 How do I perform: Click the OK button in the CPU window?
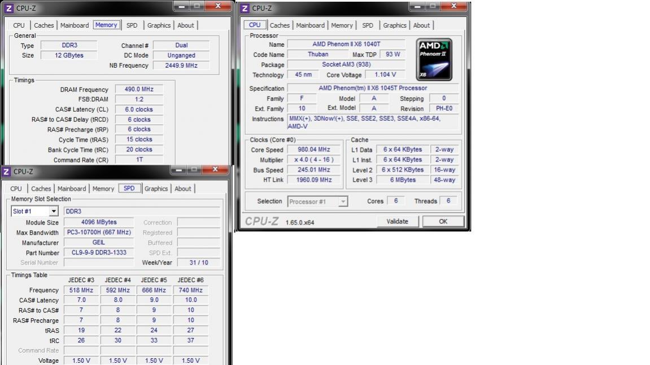pos(443,222)
